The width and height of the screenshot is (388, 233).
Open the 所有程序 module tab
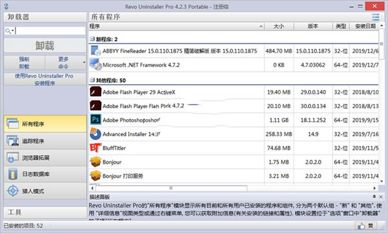45,124
